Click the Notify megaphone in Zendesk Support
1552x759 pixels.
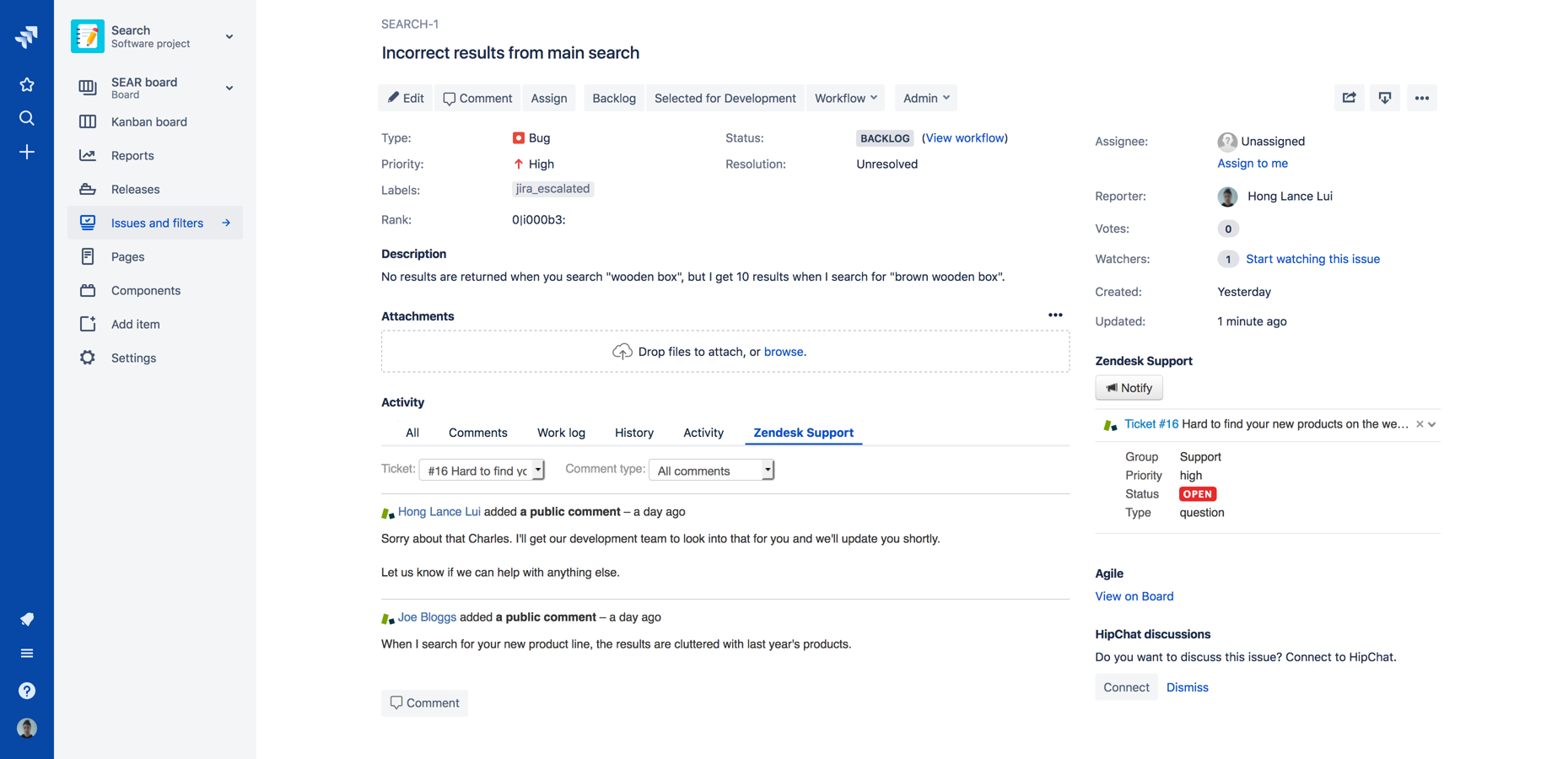(1129, 387)
